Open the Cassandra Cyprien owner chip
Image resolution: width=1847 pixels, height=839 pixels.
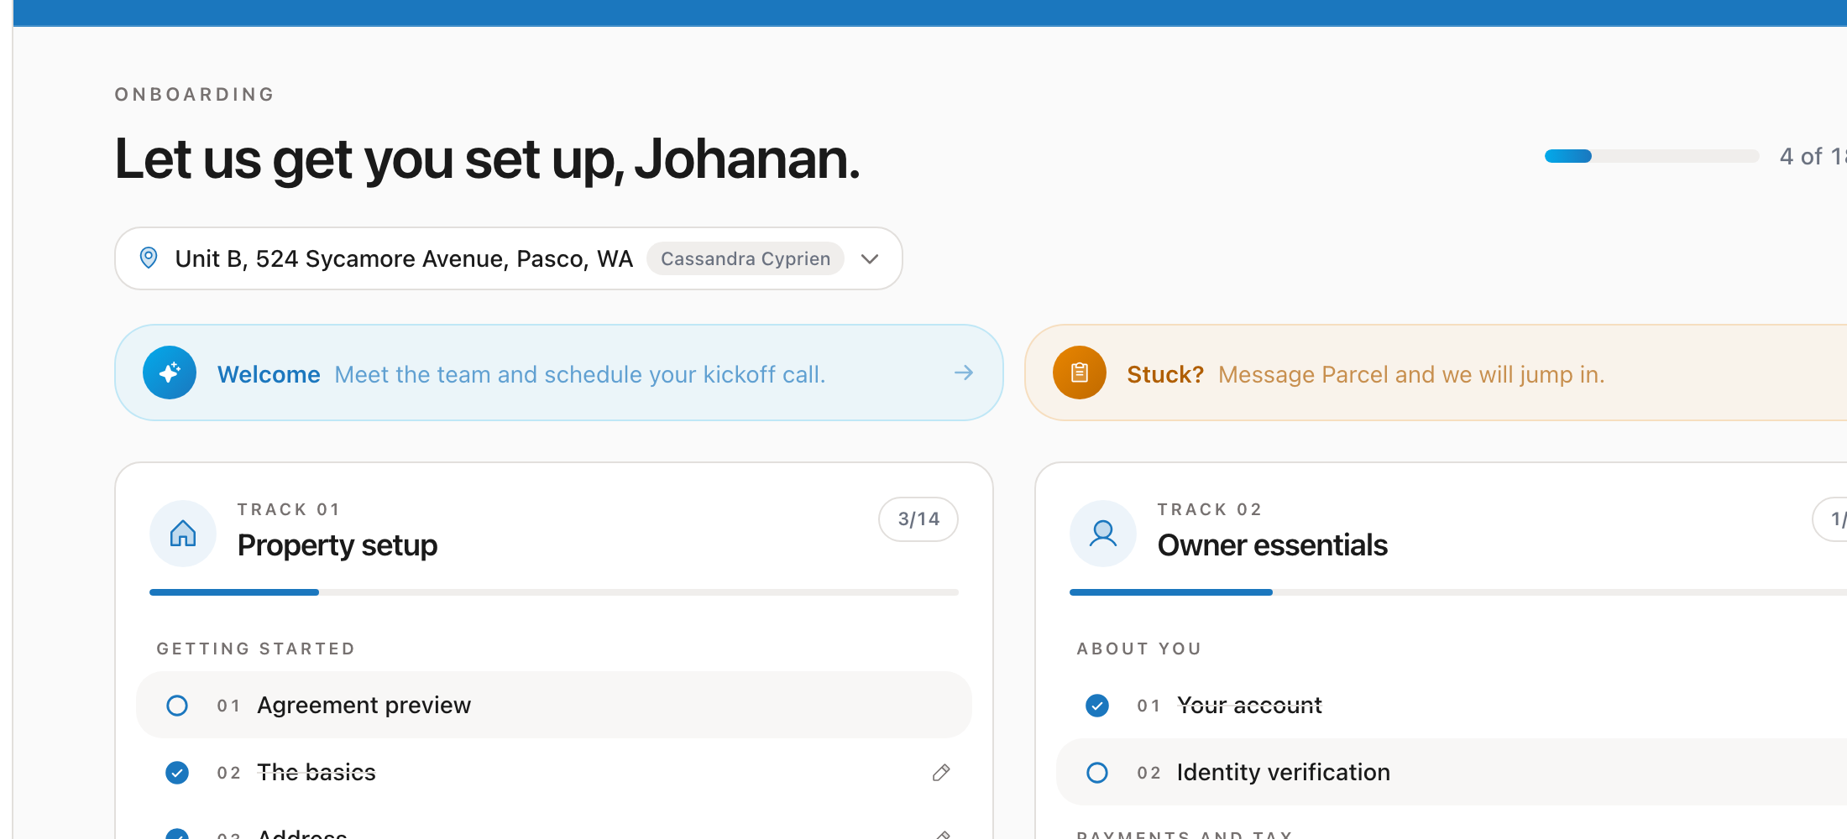[746, 258]
